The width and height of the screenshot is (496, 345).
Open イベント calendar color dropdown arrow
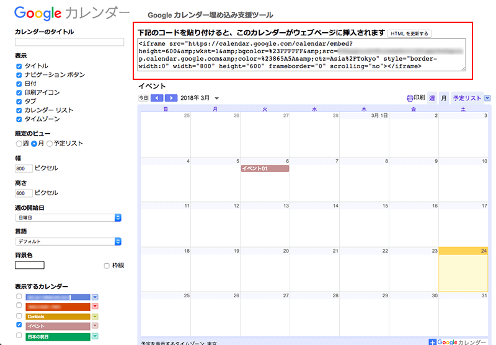click(x=95, y=325)
